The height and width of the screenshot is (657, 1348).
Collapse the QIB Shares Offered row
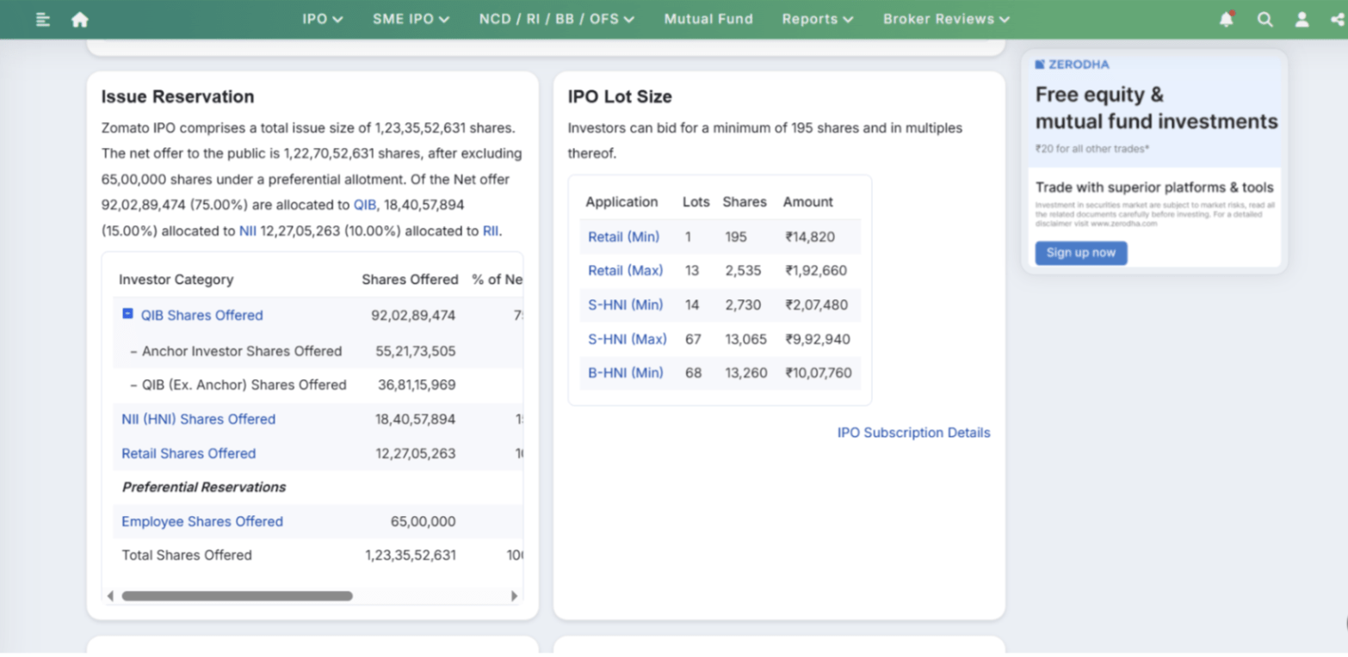pyautogui.click(x=127, y=314)
